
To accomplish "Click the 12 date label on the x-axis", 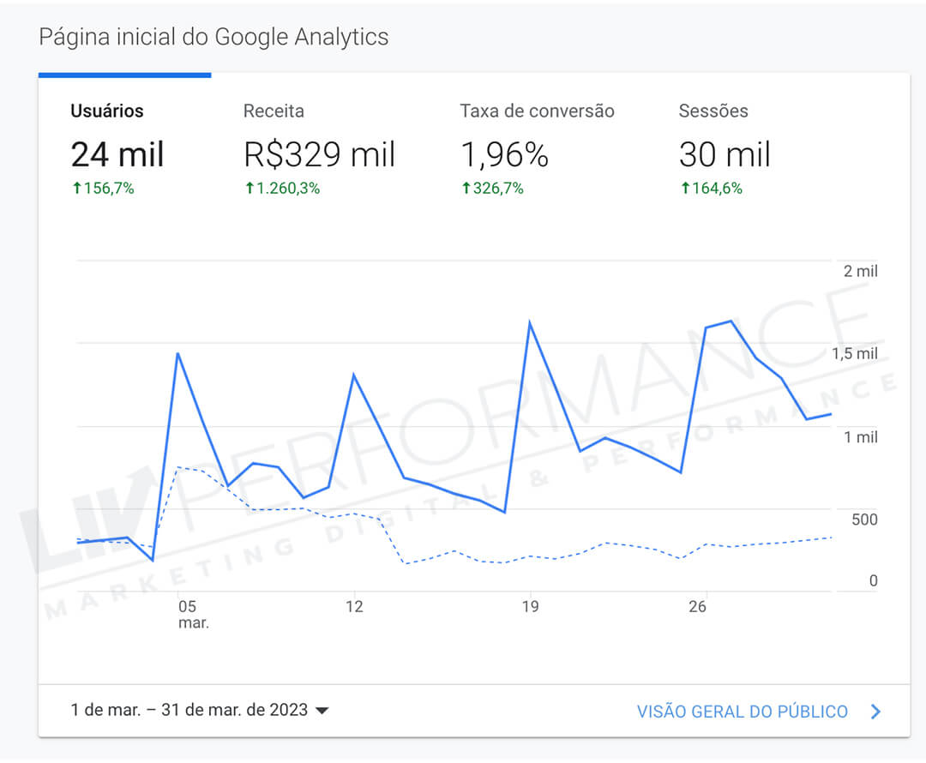I will (x=354, y=607).
